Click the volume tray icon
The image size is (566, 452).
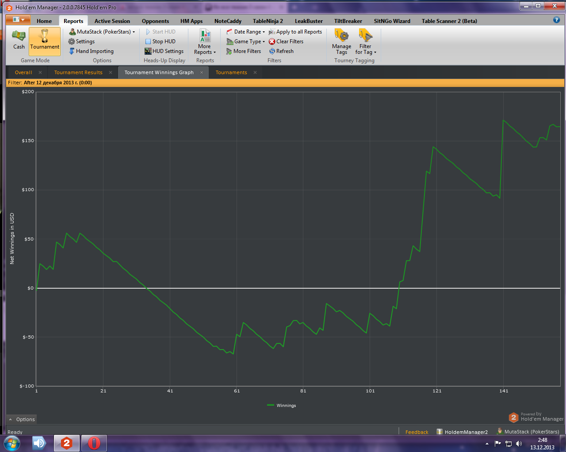[x=519, y=444]
